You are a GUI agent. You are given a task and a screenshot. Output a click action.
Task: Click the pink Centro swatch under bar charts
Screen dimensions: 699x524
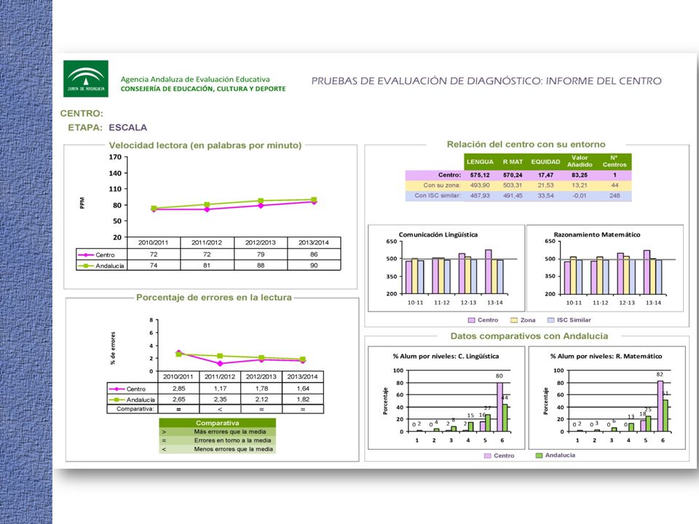[x=472, y=320]
